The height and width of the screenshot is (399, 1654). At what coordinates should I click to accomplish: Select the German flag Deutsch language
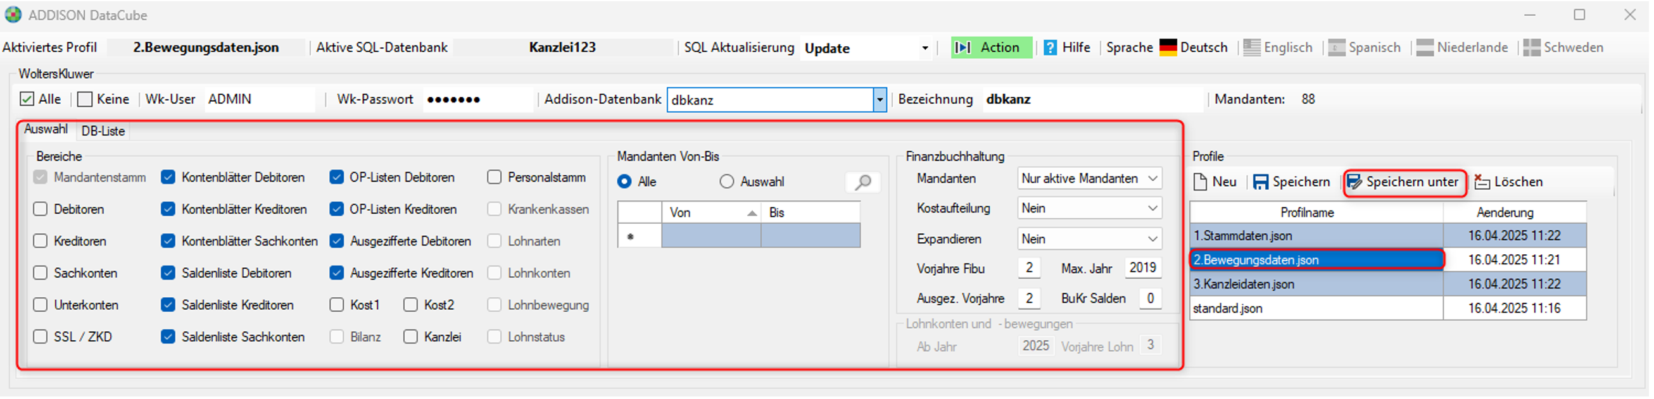coord(1168,47)
